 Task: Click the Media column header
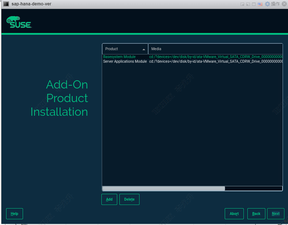click(215, 49)
